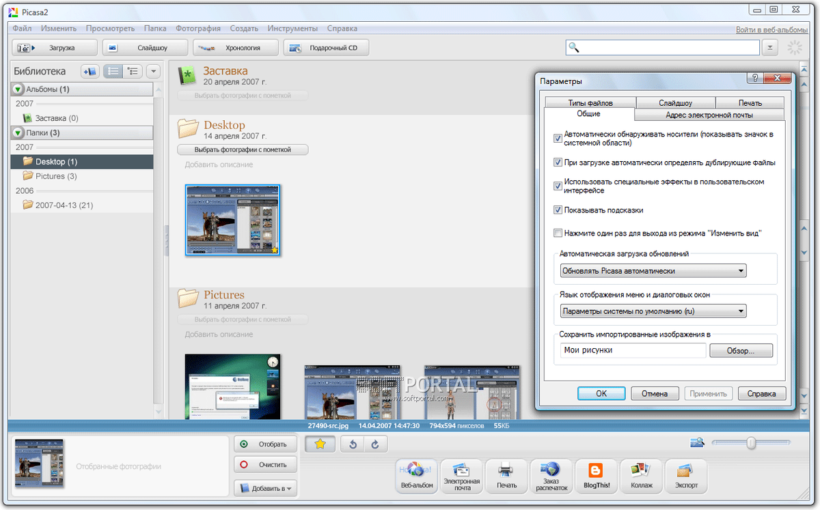This screenshot has width=820, height=510.
Task: Click Добавить описание under Desktop
Action: [219, 165]
